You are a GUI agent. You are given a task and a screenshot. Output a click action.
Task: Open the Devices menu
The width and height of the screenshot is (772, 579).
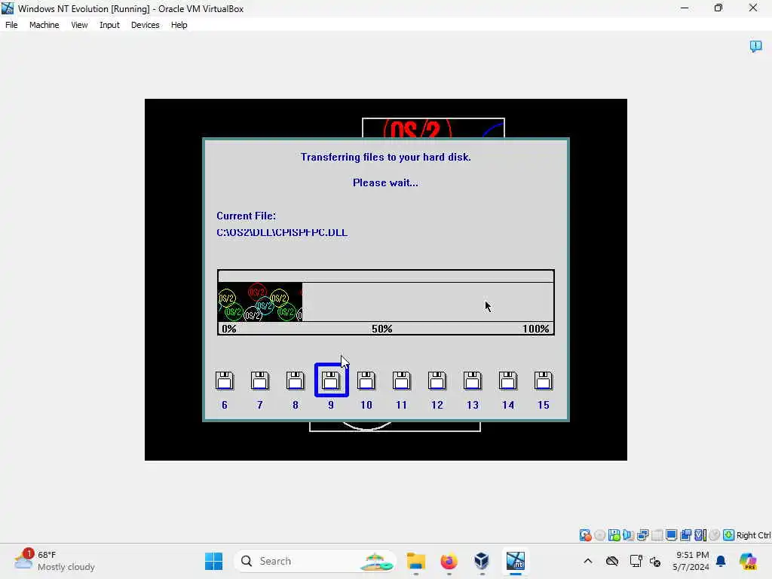[x=145, y=25]
